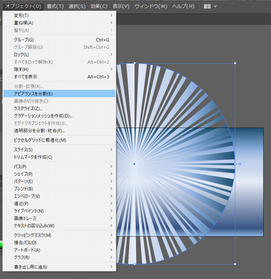Choose トリムマークを作成(C)
Screen dimensions: 271x279
pyautogui.click(x=59, y=157)
